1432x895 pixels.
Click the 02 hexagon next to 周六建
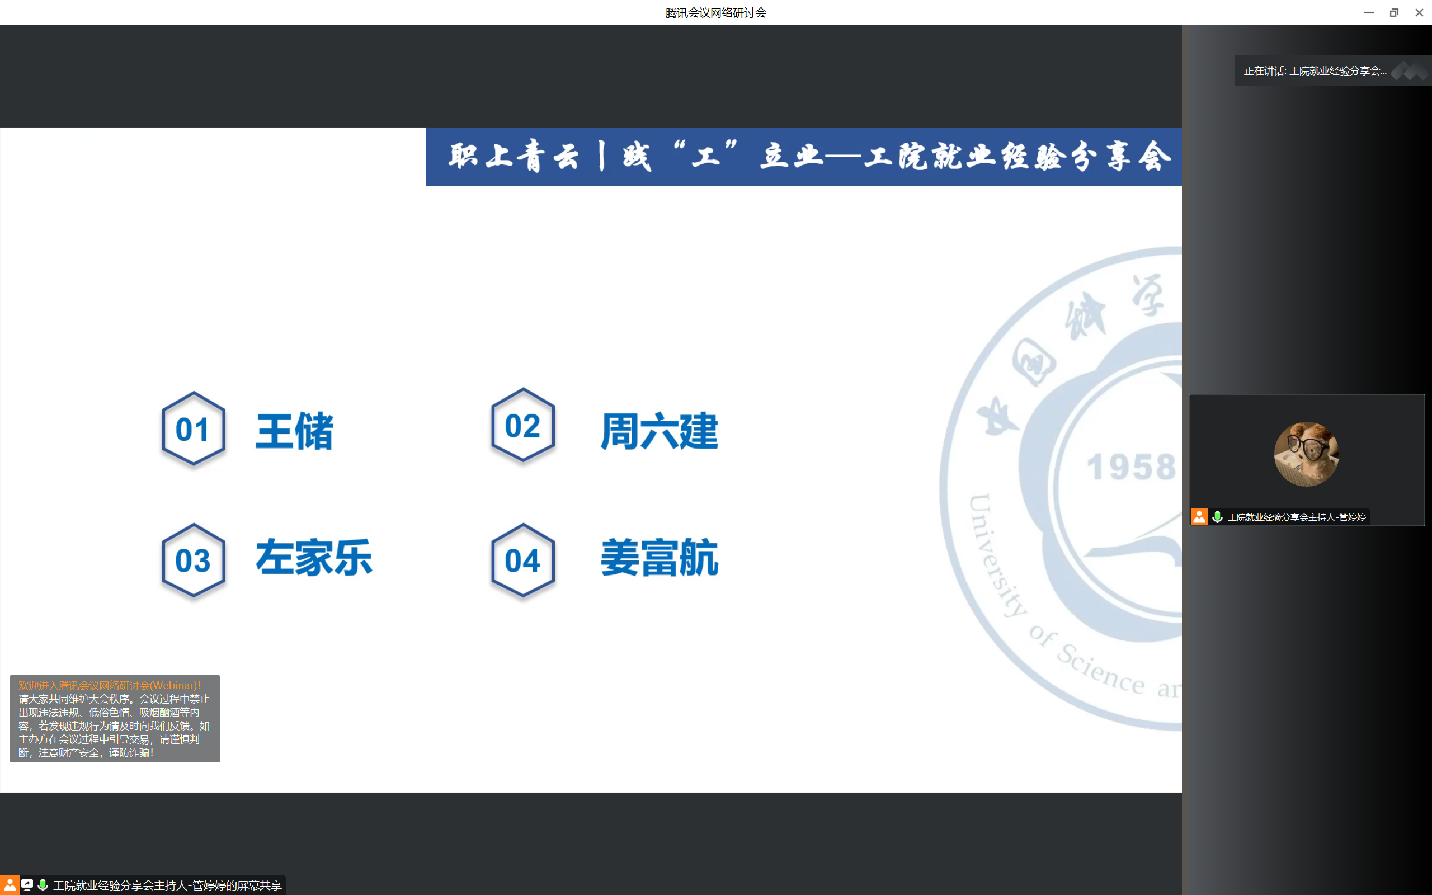pyautogui.click(x=522, y=426)
